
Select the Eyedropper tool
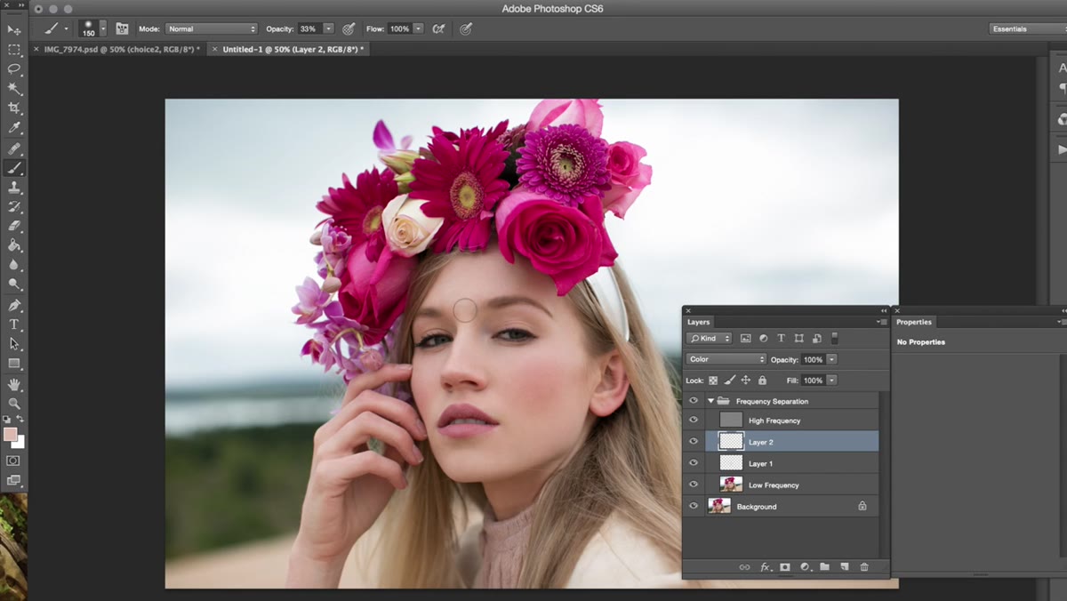click(x=14, y=128)
